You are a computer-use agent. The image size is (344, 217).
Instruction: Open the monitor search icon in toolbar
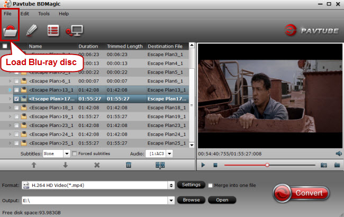pos(75,31)
